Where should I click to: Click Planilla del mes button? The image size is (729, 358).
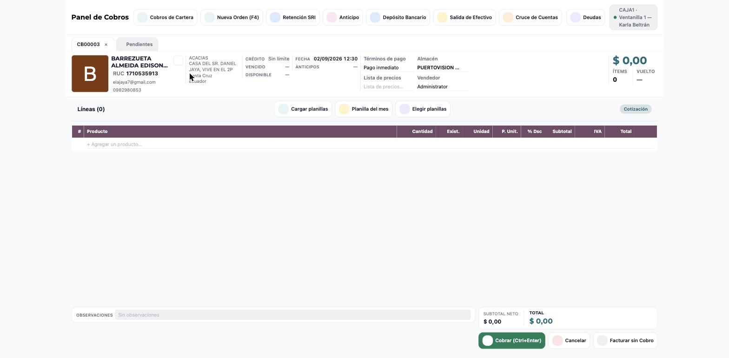point(364,109)
